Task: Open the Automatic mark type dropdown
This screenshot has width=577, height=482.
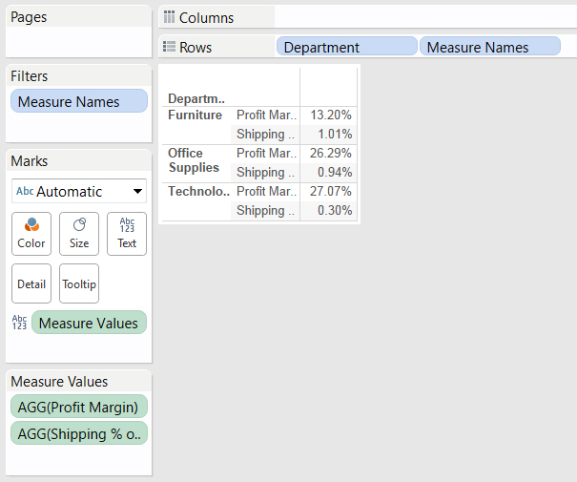Action: 79,191
